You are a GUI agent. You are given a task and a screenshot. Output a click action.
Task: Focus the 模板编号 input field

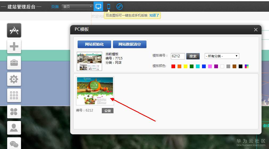tap(178, 56)
